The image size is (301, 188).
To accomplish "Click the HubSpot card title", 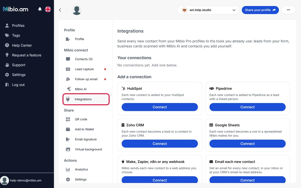I will pyautogui.click(x=135, y=88).
